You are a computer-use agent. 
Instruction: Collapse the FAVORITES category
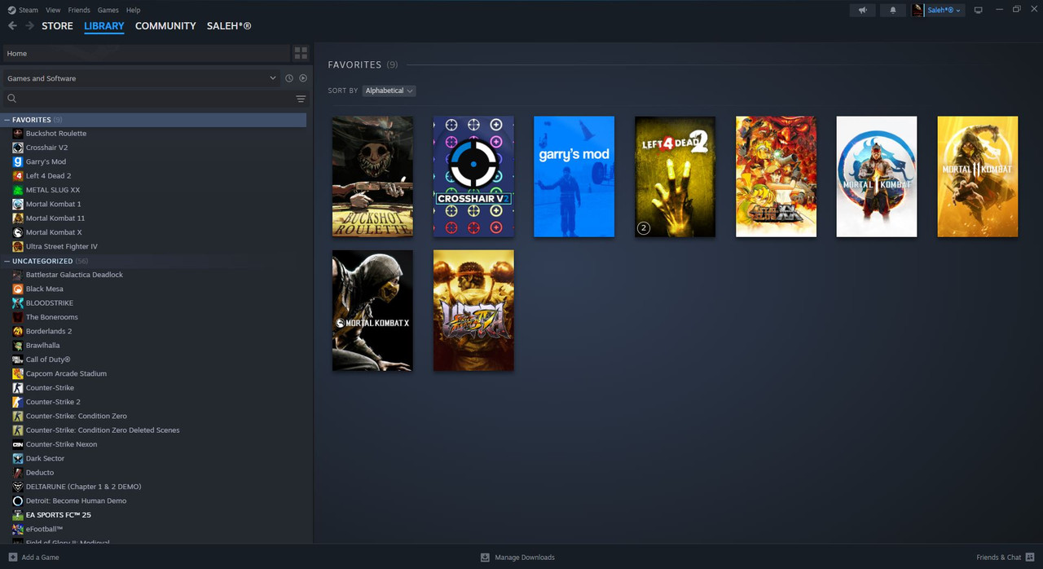[7, 120]
